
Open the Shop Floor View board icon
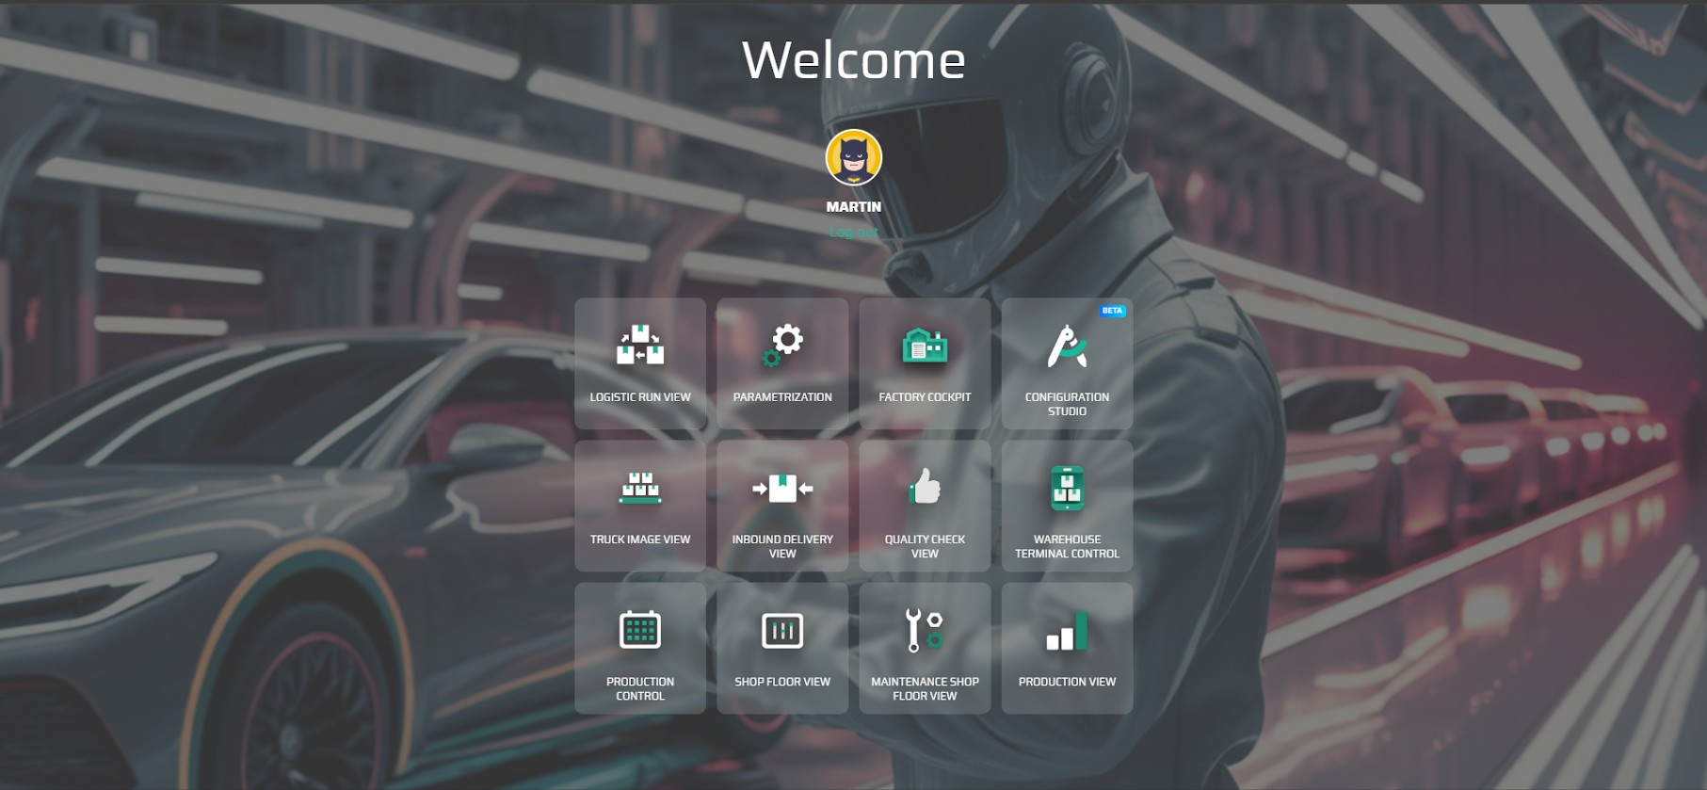(782, 630)
